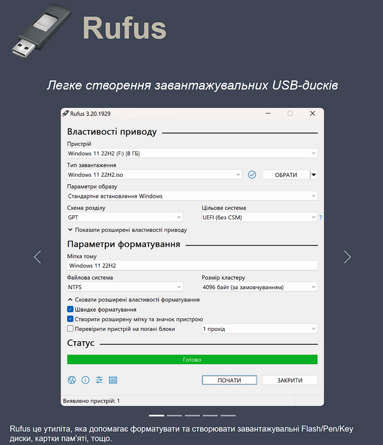This screenshot has height=445, width=383.
Task: Click the ЗАКРИТИ button
Action: click(290, 380)
